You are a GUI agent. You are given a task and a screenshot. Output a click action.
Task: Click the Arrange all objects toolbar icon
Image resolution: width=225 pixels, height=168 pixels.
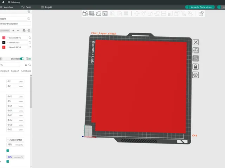pyautogui.click(x=105, y=13)
